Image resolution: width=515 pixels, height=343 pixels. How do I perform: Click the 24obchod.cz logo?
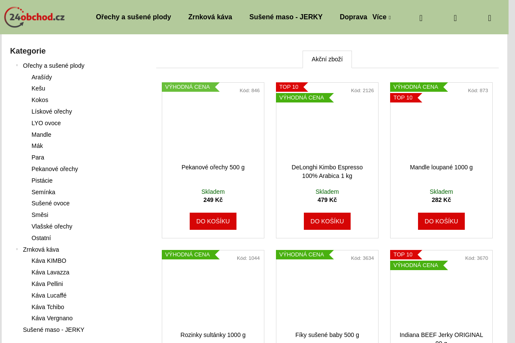click(34, 17)
